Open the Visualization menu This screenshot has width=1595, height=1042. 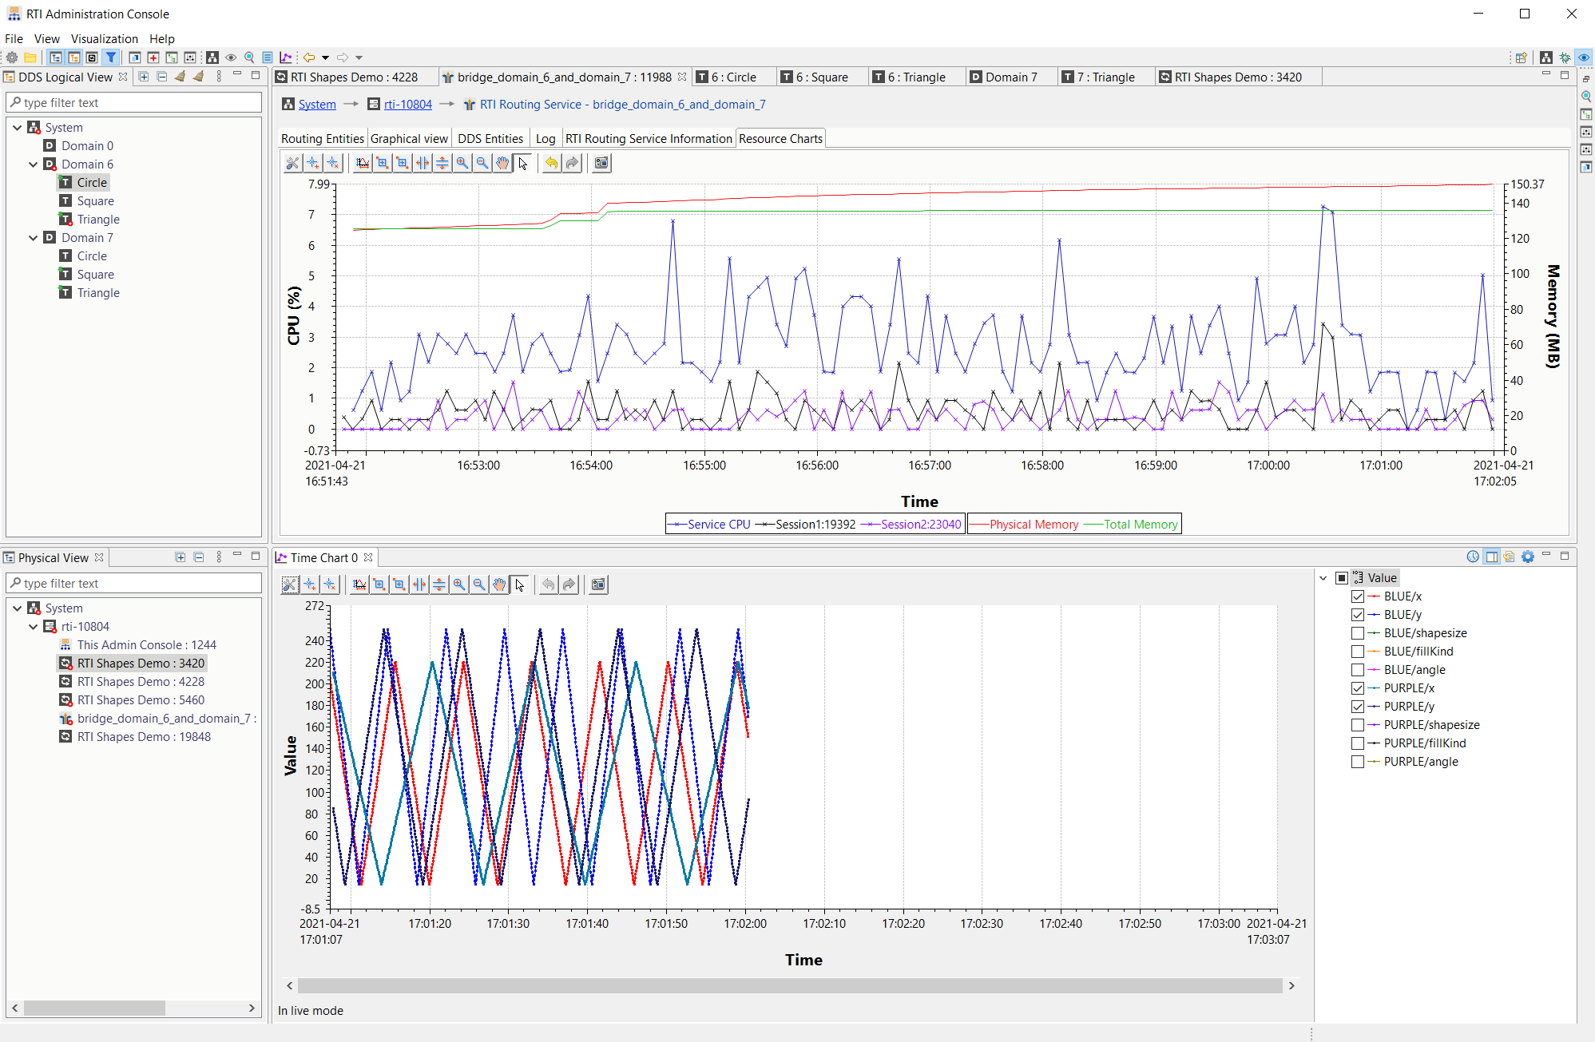(105, 38)
